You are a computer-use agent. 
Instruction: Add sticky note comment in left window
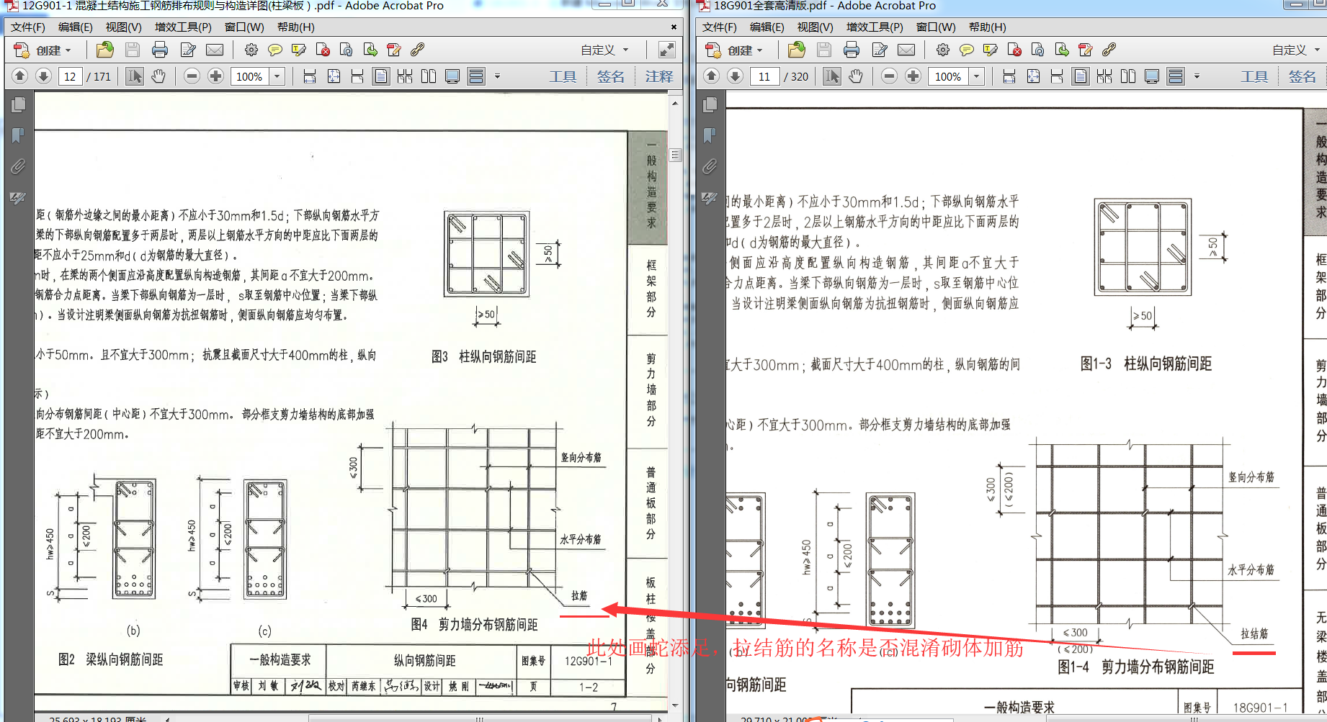coord(274,50)
